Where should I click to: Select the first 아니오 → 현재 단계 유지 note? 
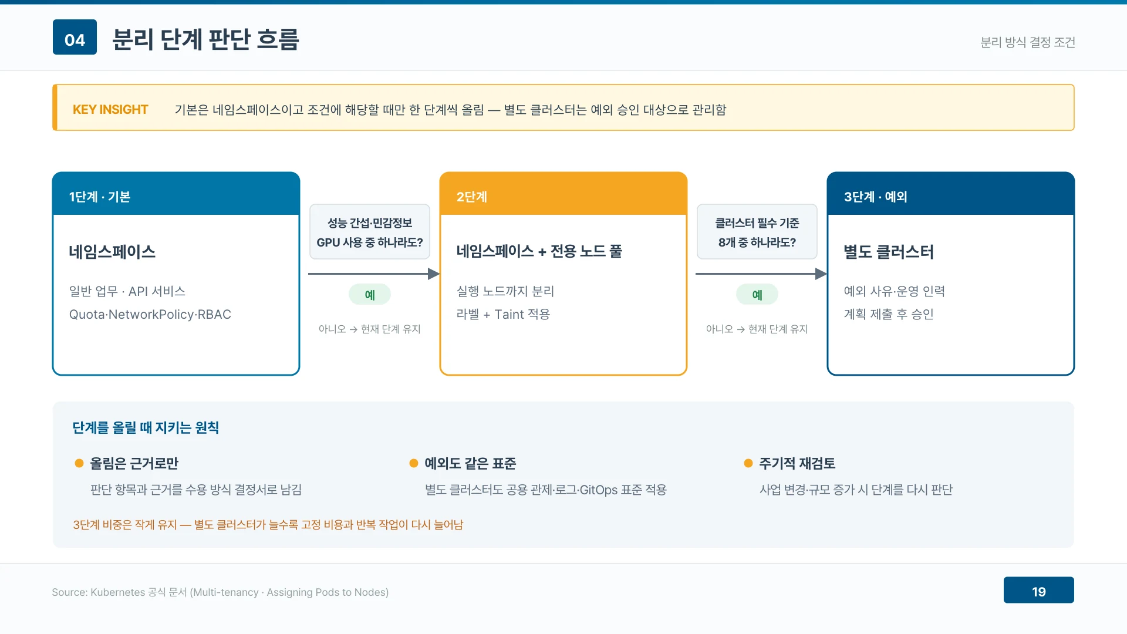(370, 329)
